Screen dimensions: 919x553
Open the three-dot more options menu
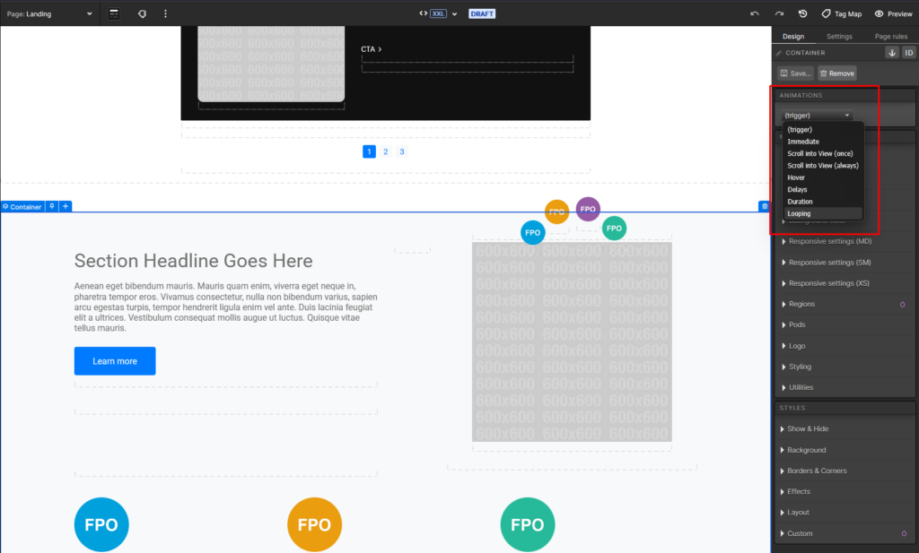(165, 14)
